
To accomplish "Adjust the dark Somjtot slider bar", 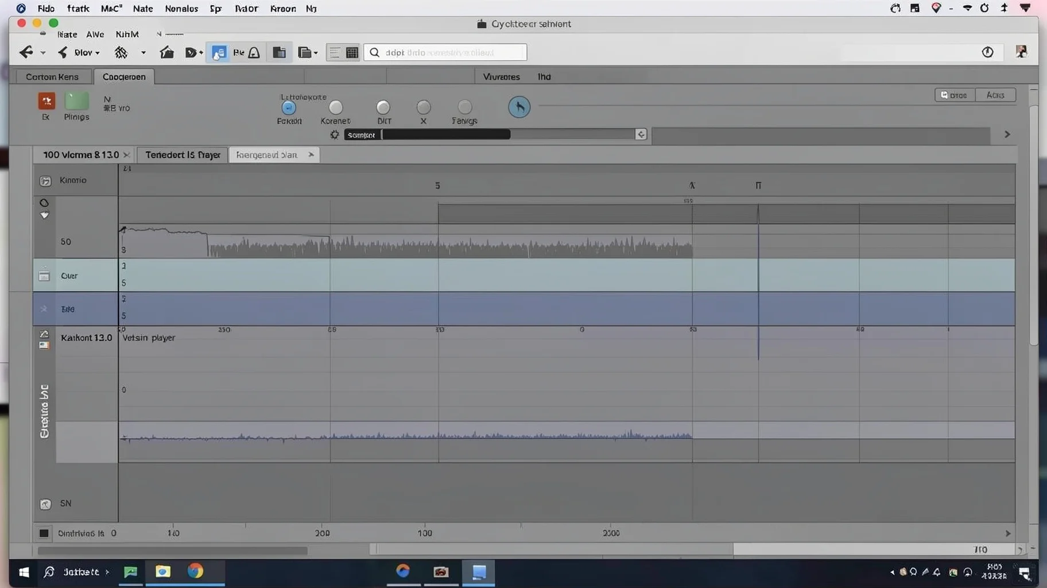I will pyautogui.click(x=446, y=134).
